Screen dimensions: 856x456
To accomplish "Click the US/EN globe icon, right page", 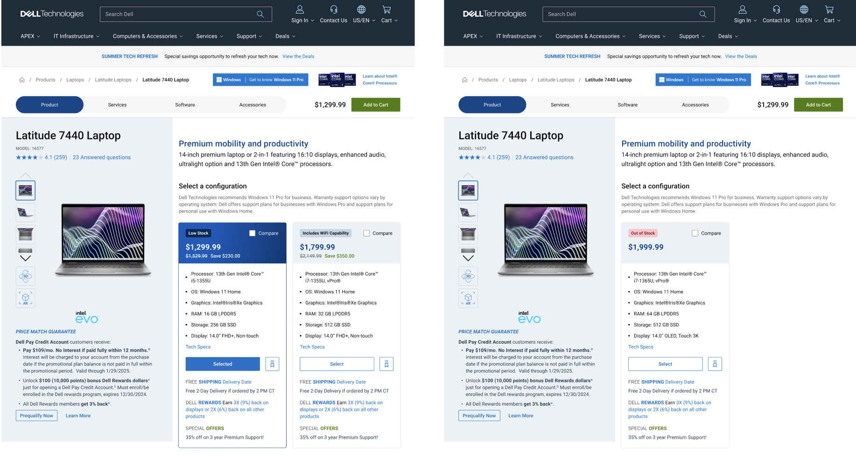I will coord(804,9).
